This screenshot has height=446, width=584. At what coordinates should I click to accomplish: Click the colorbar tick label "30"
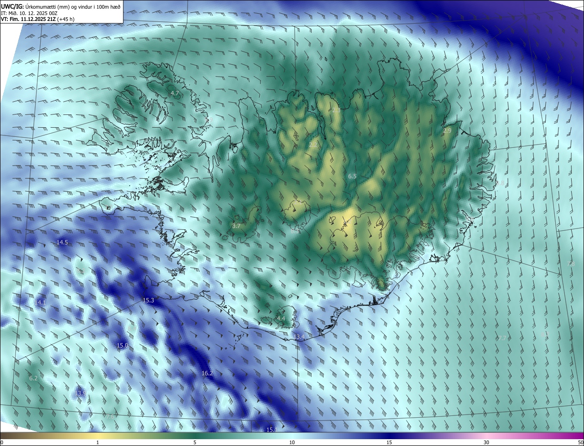click(486, 442)
